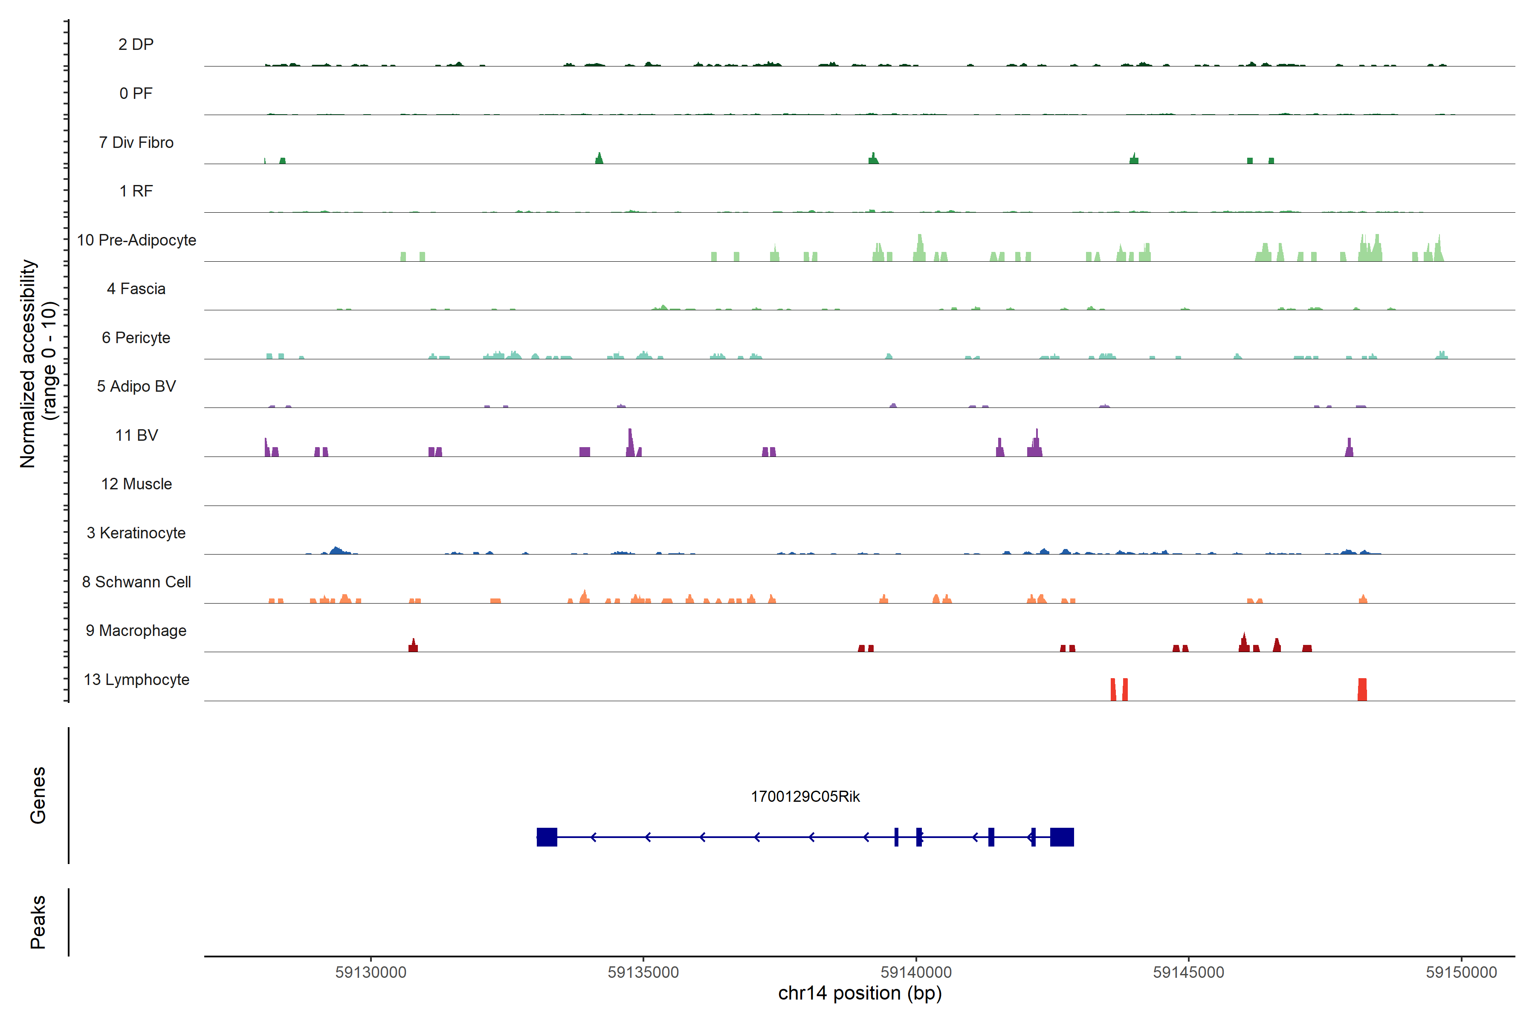Click the 6 Pericyte track label
1535x1023 pixels.
tap(136, 338)
